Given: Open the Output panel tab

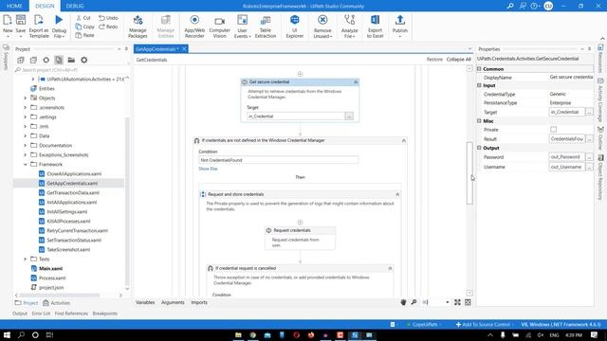Looking at the screenshot, I should point(20,314).
